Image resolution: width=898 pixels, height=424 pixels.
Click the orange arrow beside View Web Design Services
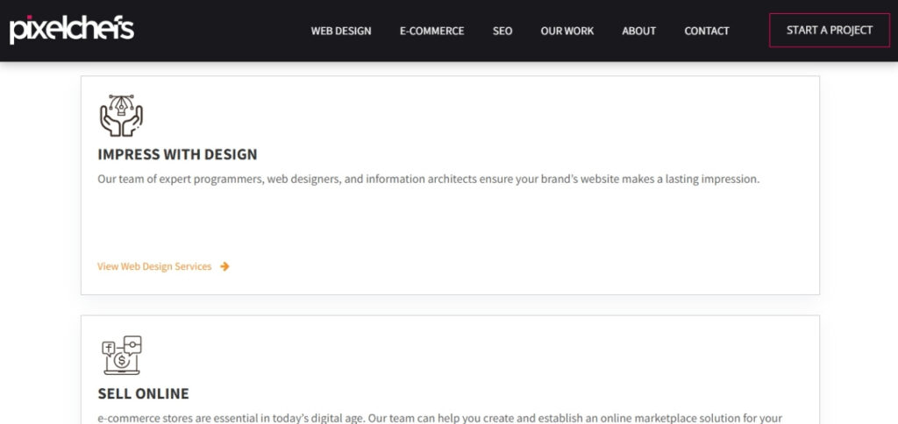coord(225,266)
